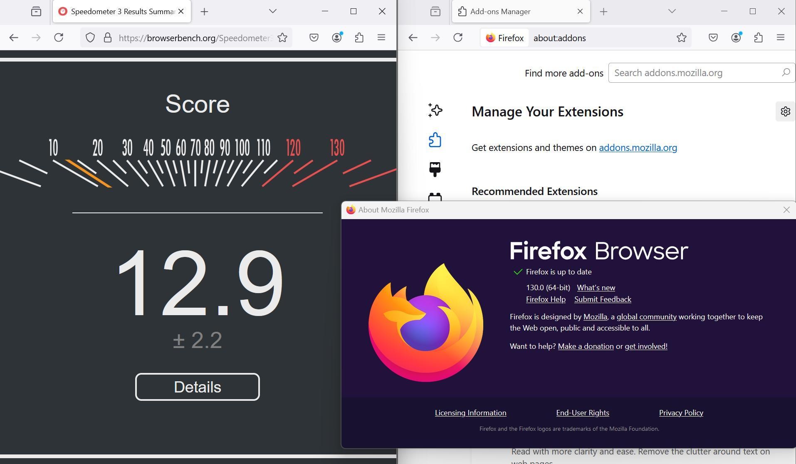Click the padlock site security icon
Viewport: 796px width, 464px height.
point(108,38)
